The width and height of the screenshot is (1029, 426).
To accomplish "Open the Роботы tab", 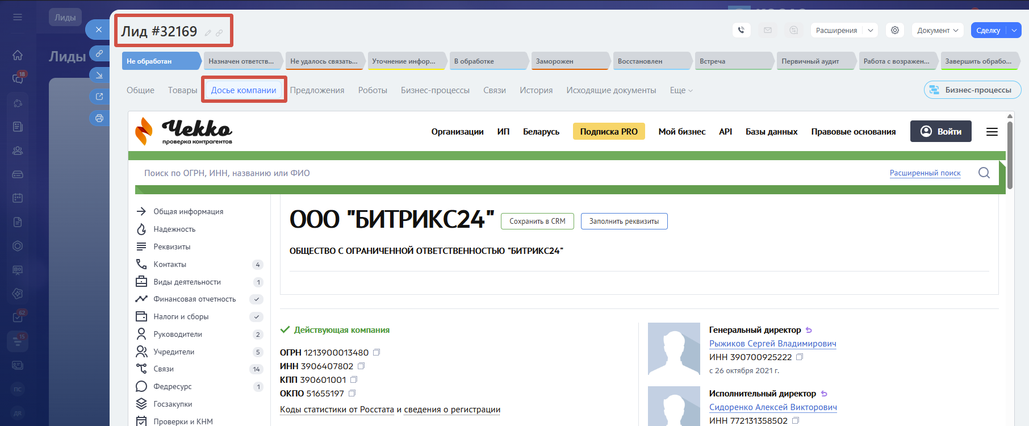I will pyautogui.click(x=373, y=90).
